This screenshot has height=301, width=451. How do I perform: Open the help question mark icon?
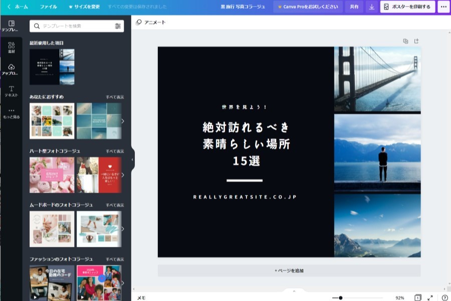(x=444, y=297)
